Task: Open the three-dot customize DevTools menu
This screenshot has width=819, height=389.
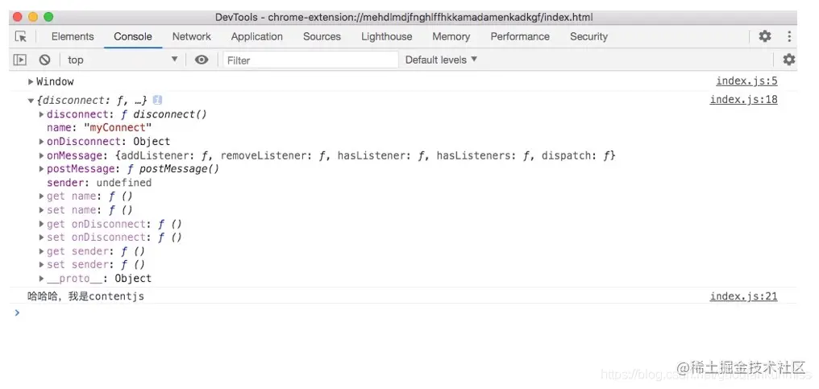Action: [x=789, y=36]
